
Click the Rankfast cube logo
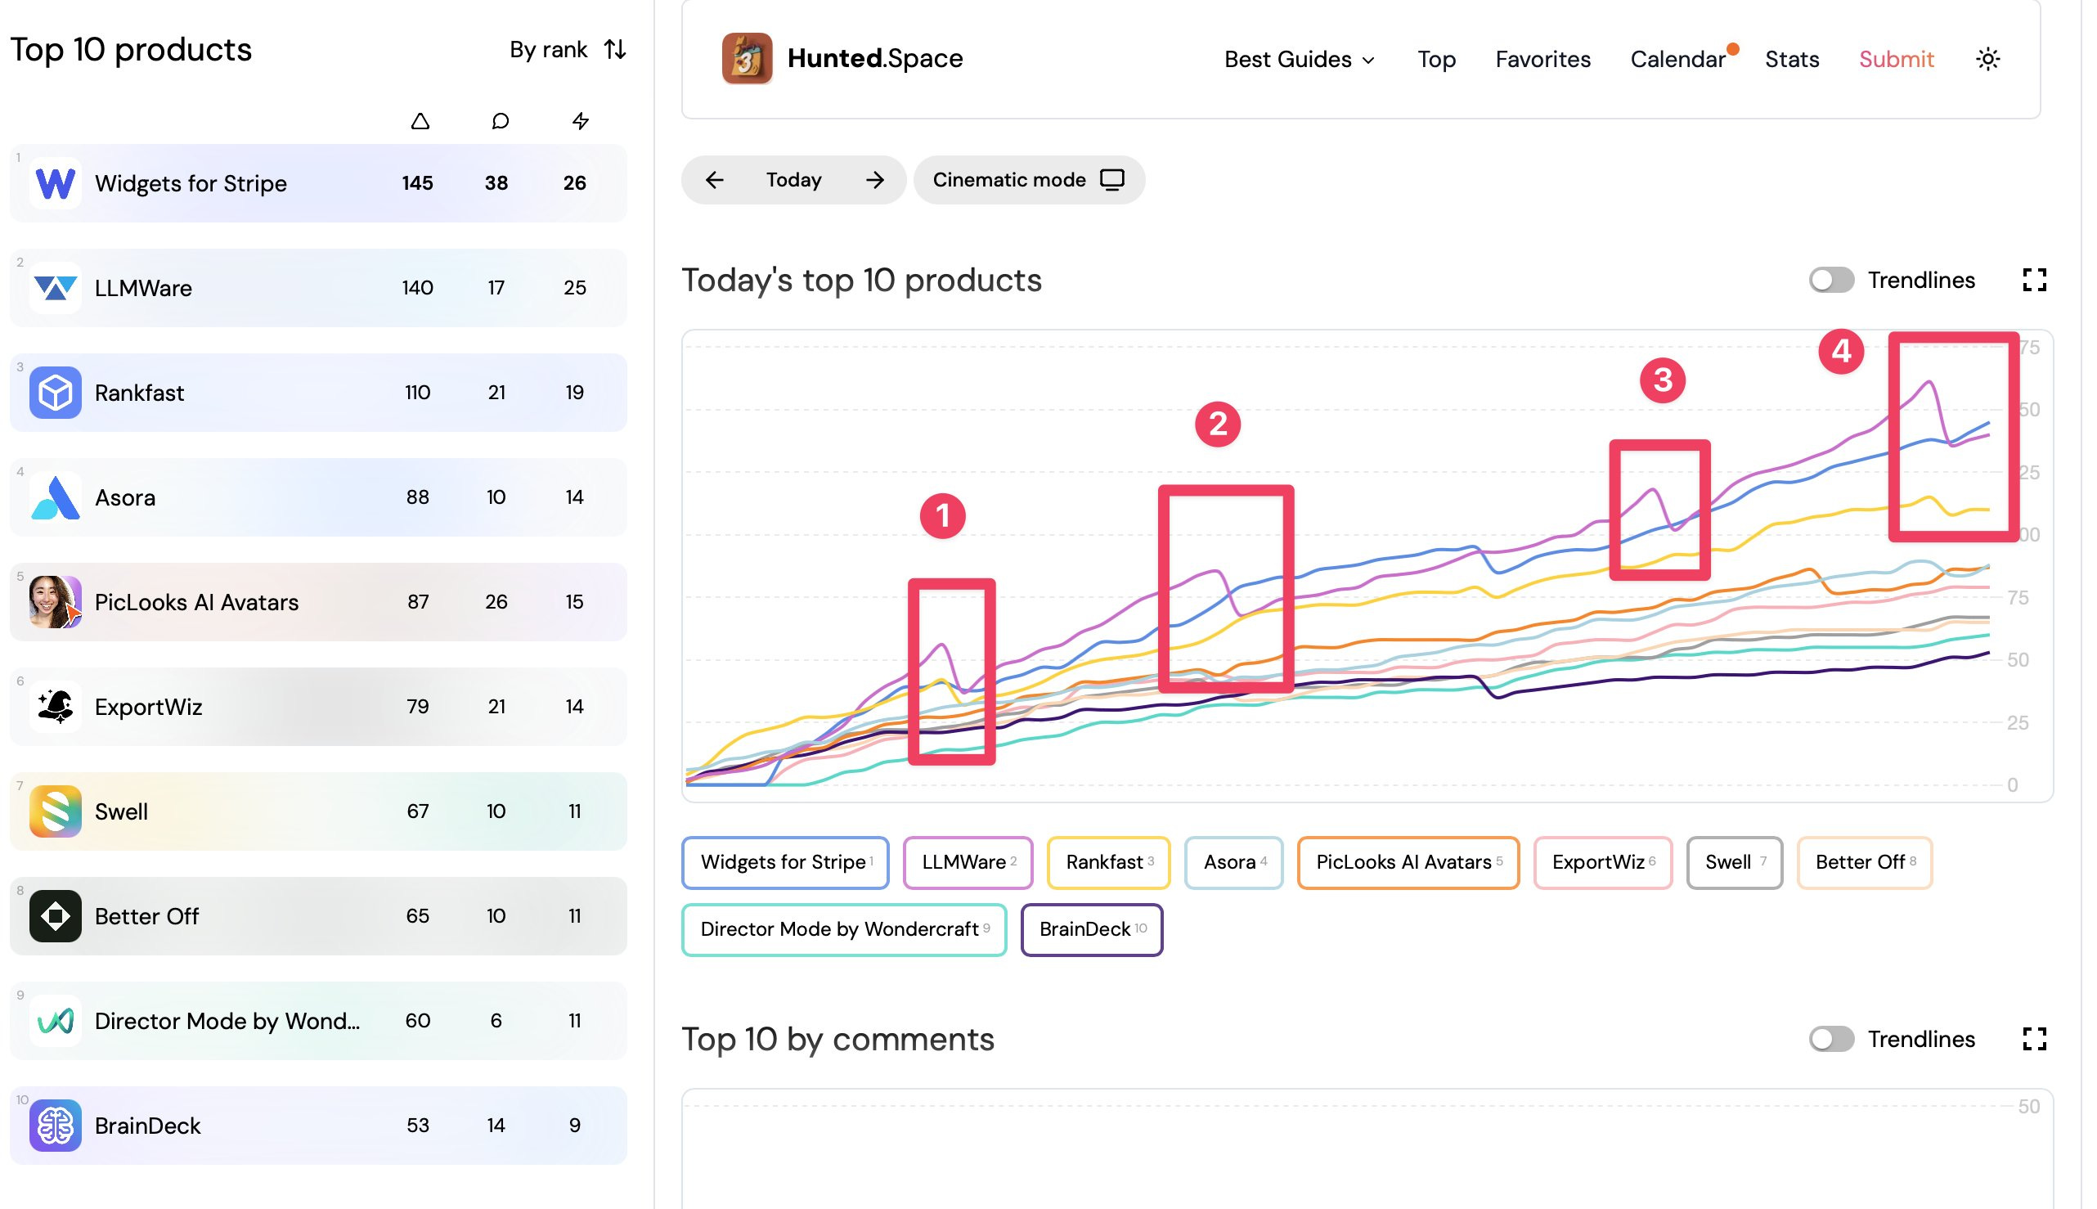click(x=56, y=392)
